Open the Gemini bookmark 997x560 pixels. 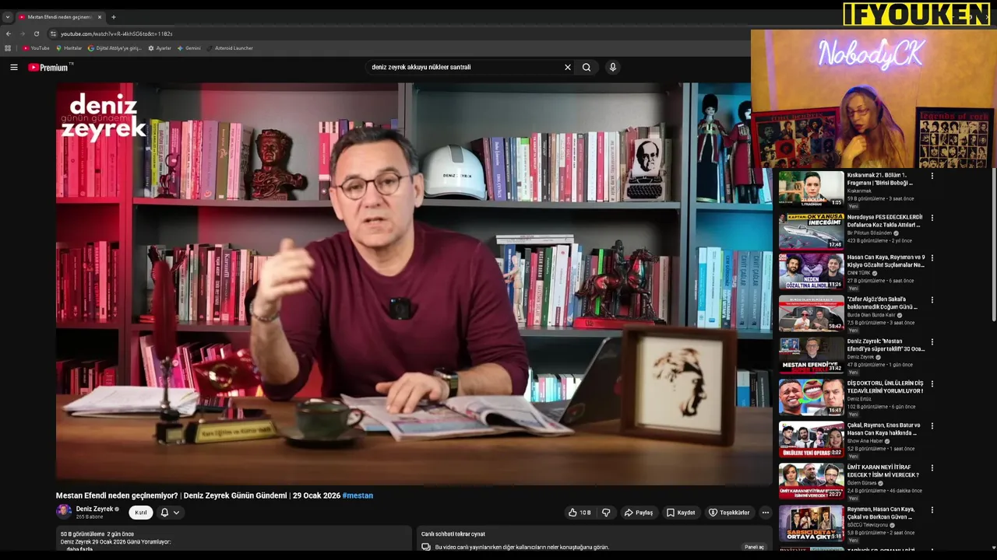[x=188, y=48]
